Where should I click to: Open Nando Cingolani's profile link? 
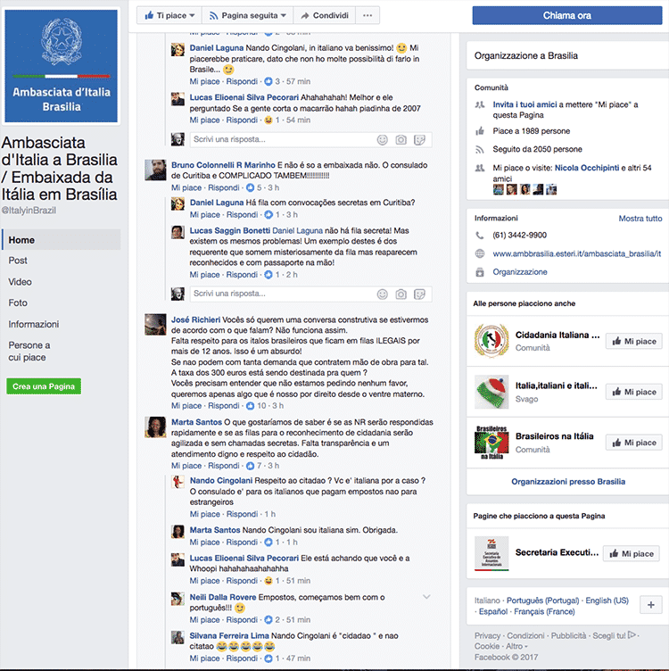pos(221,481)
